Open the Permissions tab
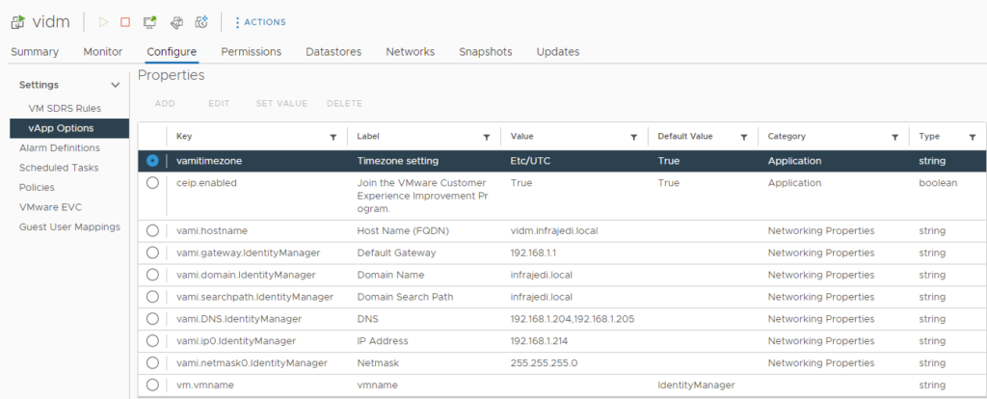Screen dimensions: 987x399 [x=252, y=52]
